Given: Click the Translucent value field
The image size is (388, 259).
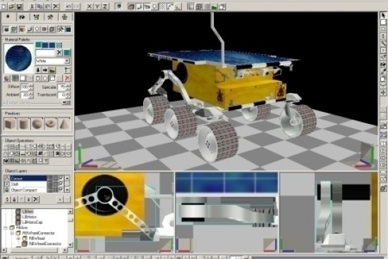Looking at the screenshot, I should click(61, 94).
